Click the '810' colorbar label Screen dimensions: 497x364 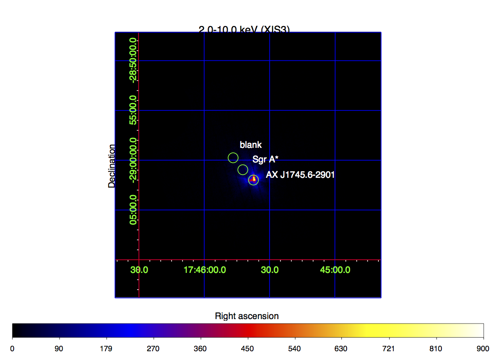click(436, 349)
